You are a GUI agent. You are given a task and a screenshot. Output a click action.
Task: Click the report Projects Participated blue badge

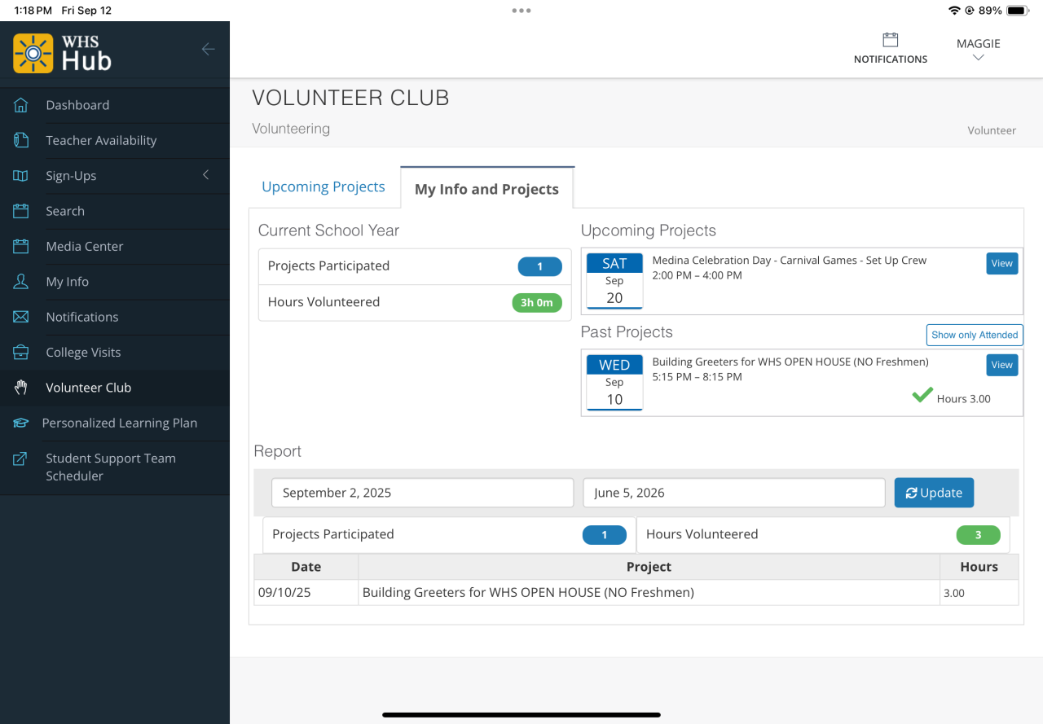click(605, 535)
